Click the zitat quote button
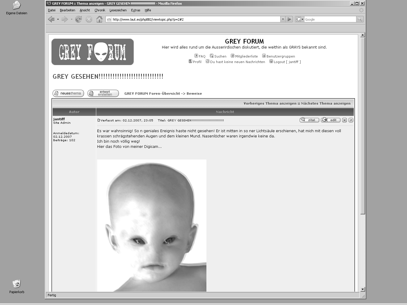The image size is (407, 305). point(309,120)
